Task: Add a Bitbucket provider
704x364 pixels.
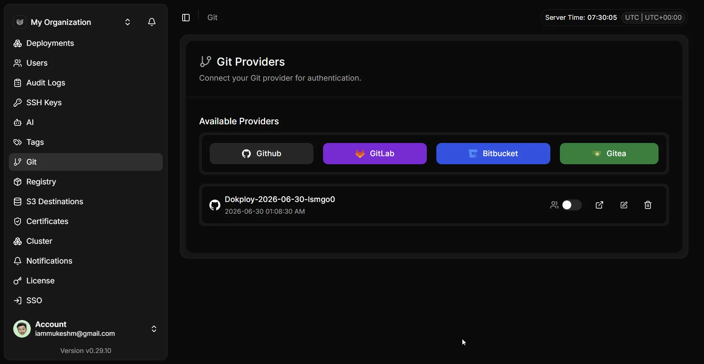Action: (x=493, y=154)
